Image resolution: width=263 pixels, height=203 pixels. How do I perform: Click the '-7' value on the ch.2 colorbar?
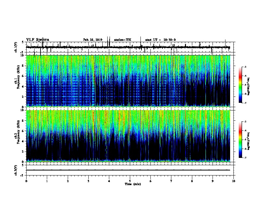(245, 158)
